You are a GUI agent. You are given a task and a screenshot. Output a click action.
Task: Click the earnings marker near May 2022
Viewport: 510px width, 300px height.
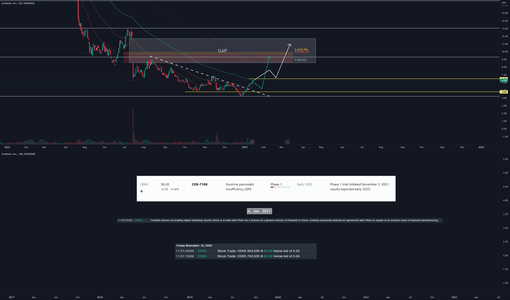click(x=88, y=142)
